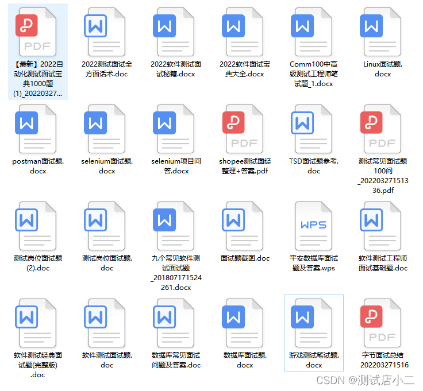This screenshot has height=391, width=423.
Task: Click the 软件测试面试题.doc file icon
Action: (105, 323)
